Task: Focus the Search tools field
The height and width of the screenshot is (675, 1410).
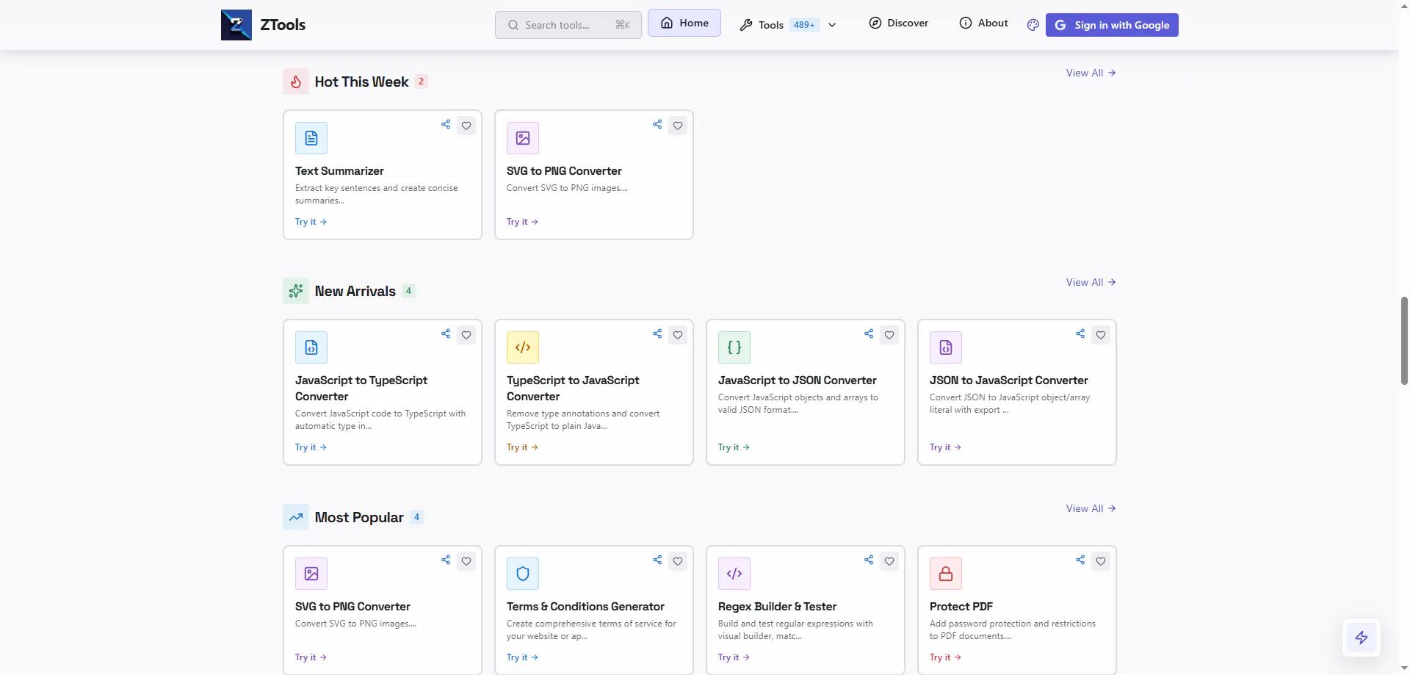Action: 568,25
